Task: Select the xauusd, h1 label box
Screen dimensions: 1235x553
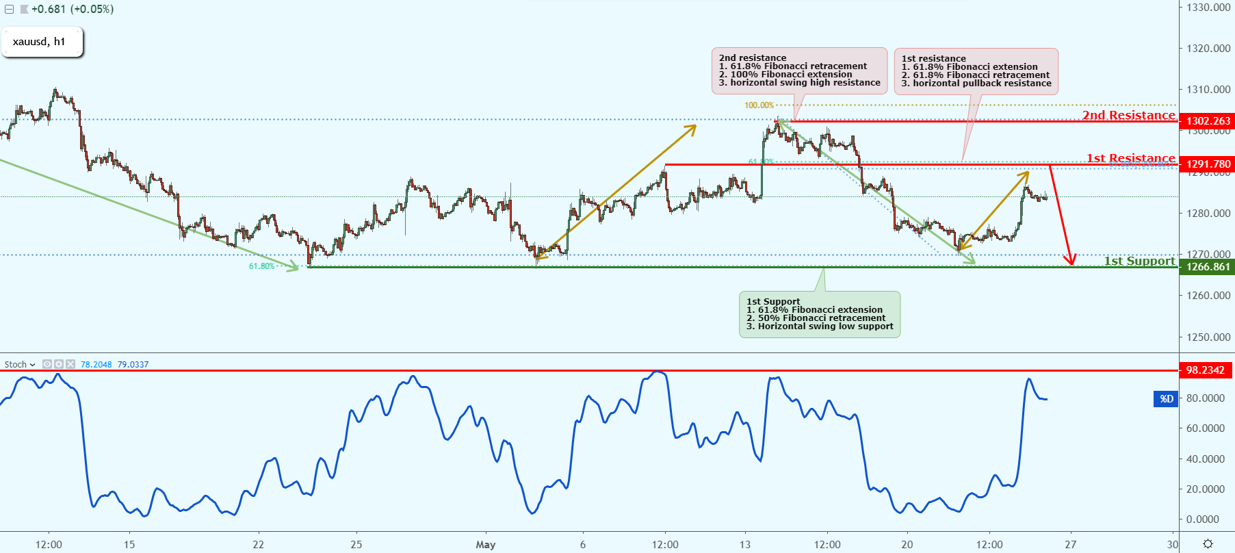Action: click(42, 42)
